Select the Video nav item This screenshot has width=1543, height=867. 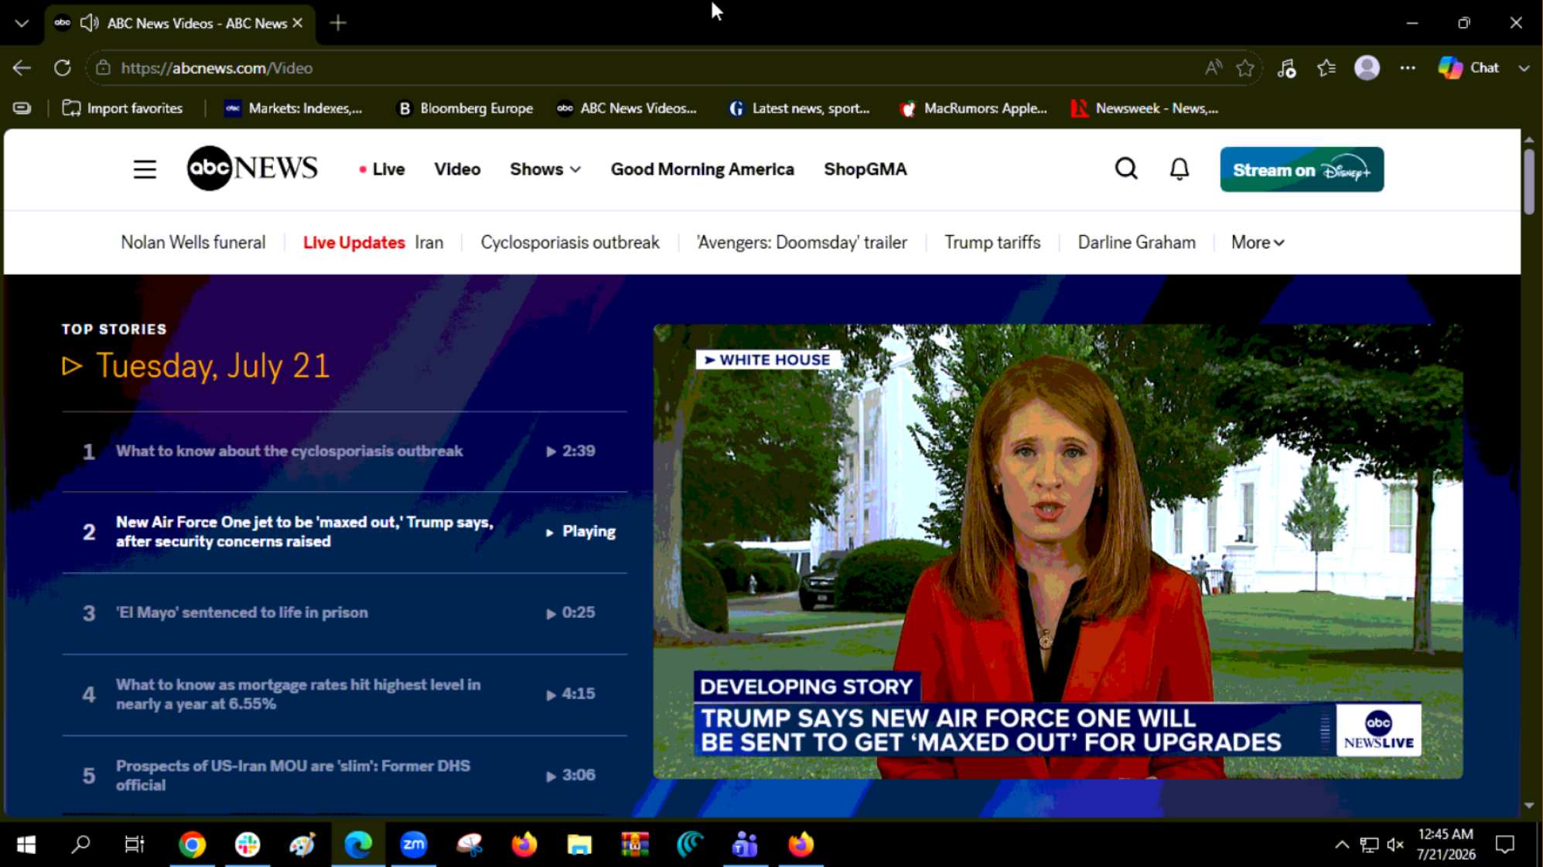[x=457, y=169]
